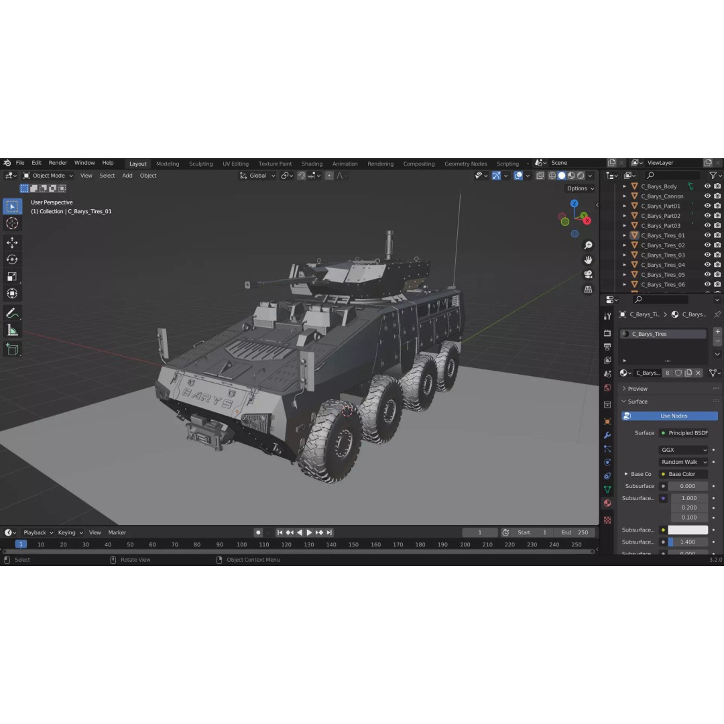Open the Output properties tab icon
The image size is (724, 724).
(607, 347)
